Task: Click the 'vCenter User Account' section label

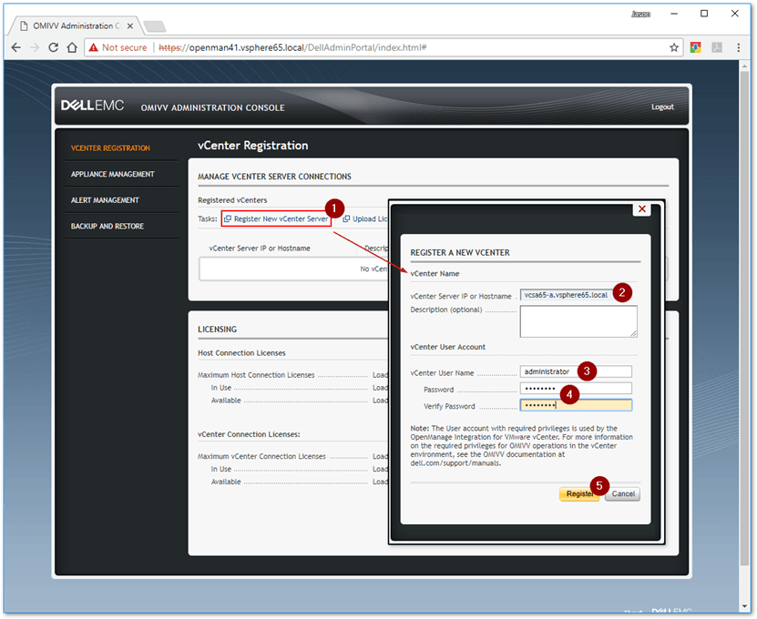Action: (x=448, y=347)
